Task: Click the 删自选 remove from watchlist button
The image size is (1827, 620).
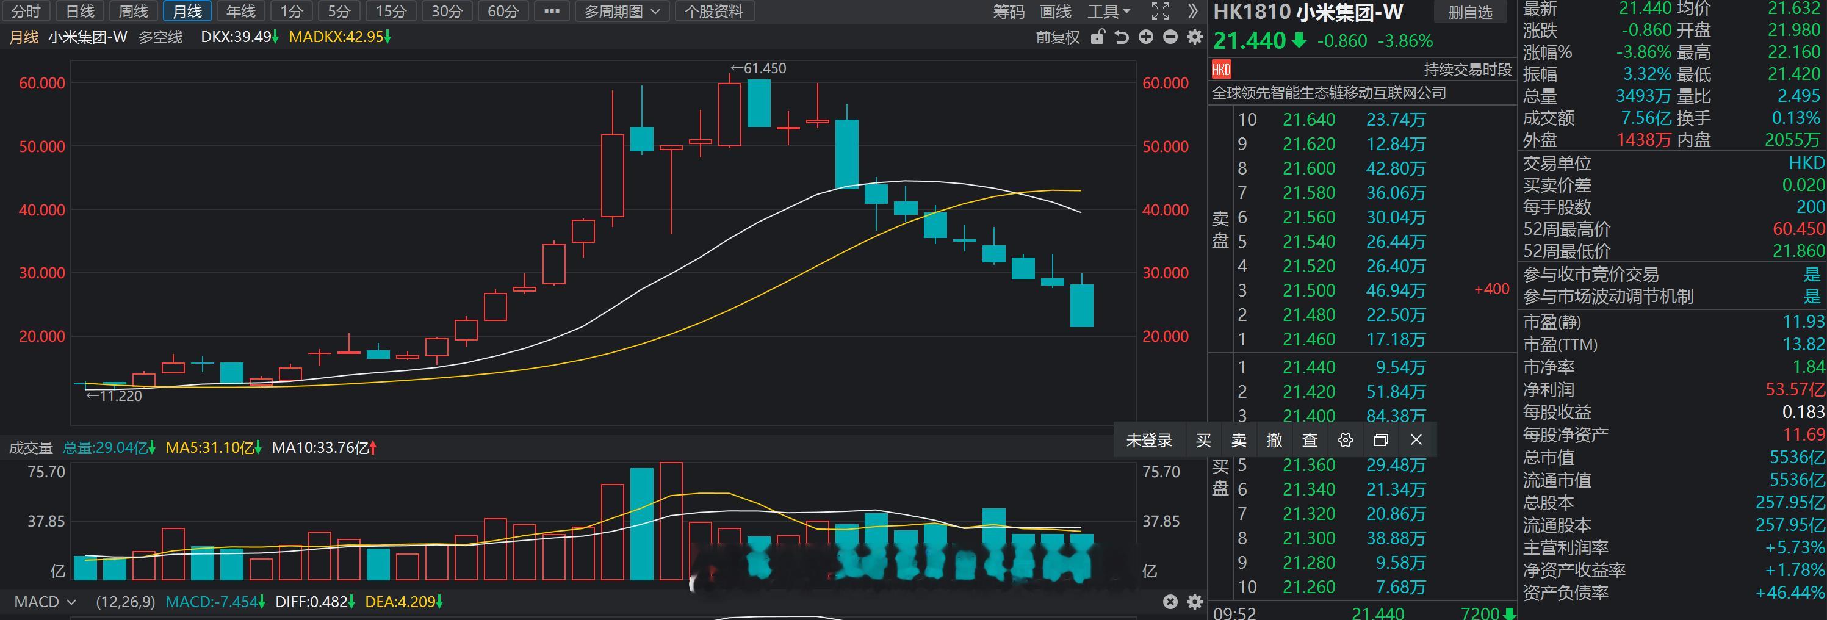Action: [x=1470, y=12]
